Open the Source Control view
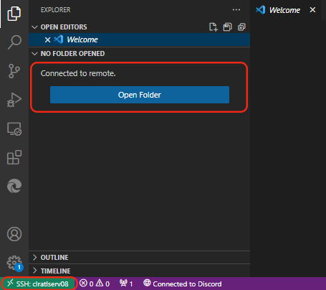Viewport: 326px width, 290px height. coord(14,71)
